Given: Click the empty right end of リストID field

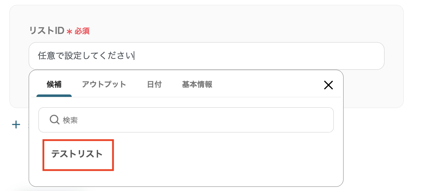Looking at the screenshot, I should coord(350,56).
